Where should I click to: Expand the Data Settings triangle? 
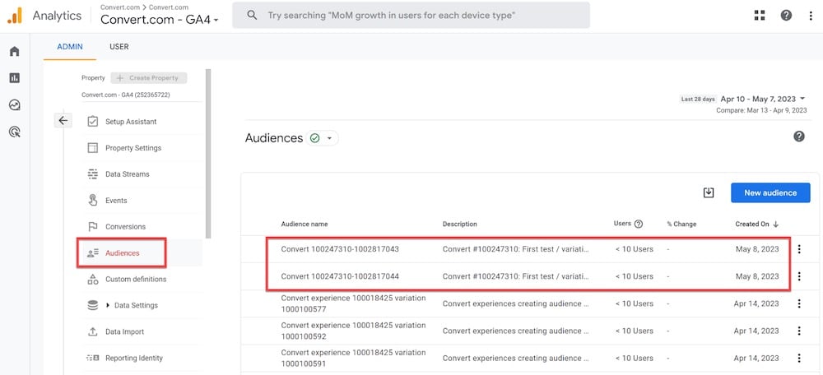[108, 305]
